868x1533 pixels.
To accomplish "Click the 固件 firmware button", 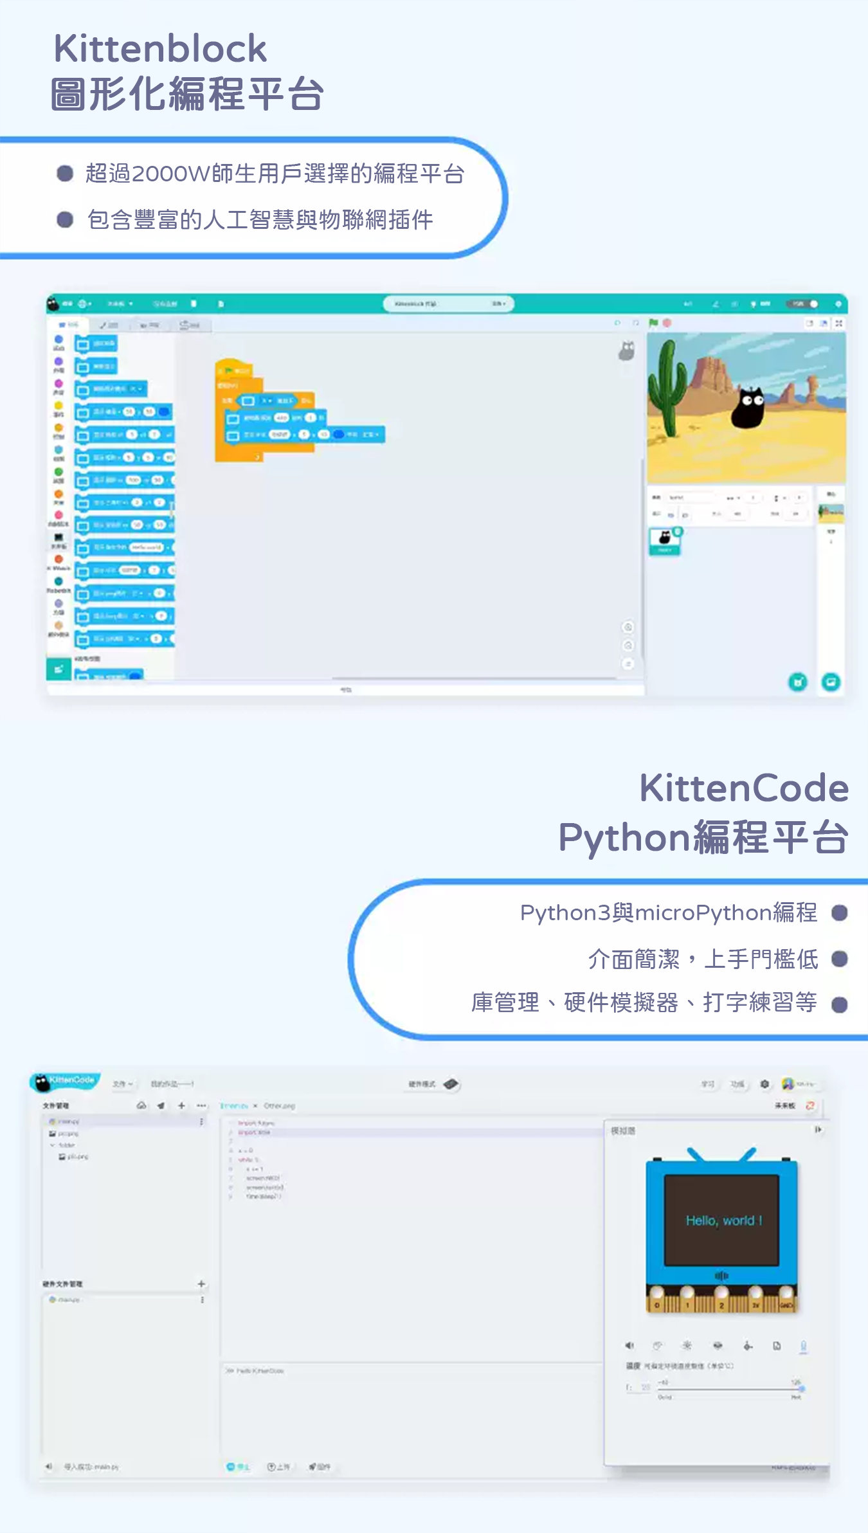I will tap(320, 1467).
